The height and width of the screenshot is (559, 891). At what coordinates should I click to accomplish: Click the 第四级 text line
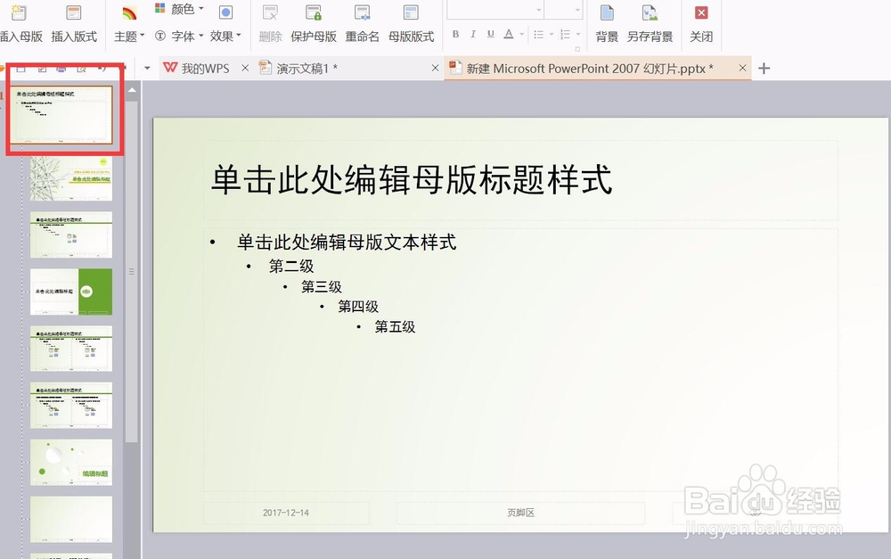point(358,307)
